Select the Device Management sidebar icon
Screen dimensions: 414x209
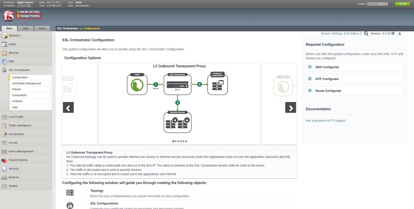[x=4, y=151]
